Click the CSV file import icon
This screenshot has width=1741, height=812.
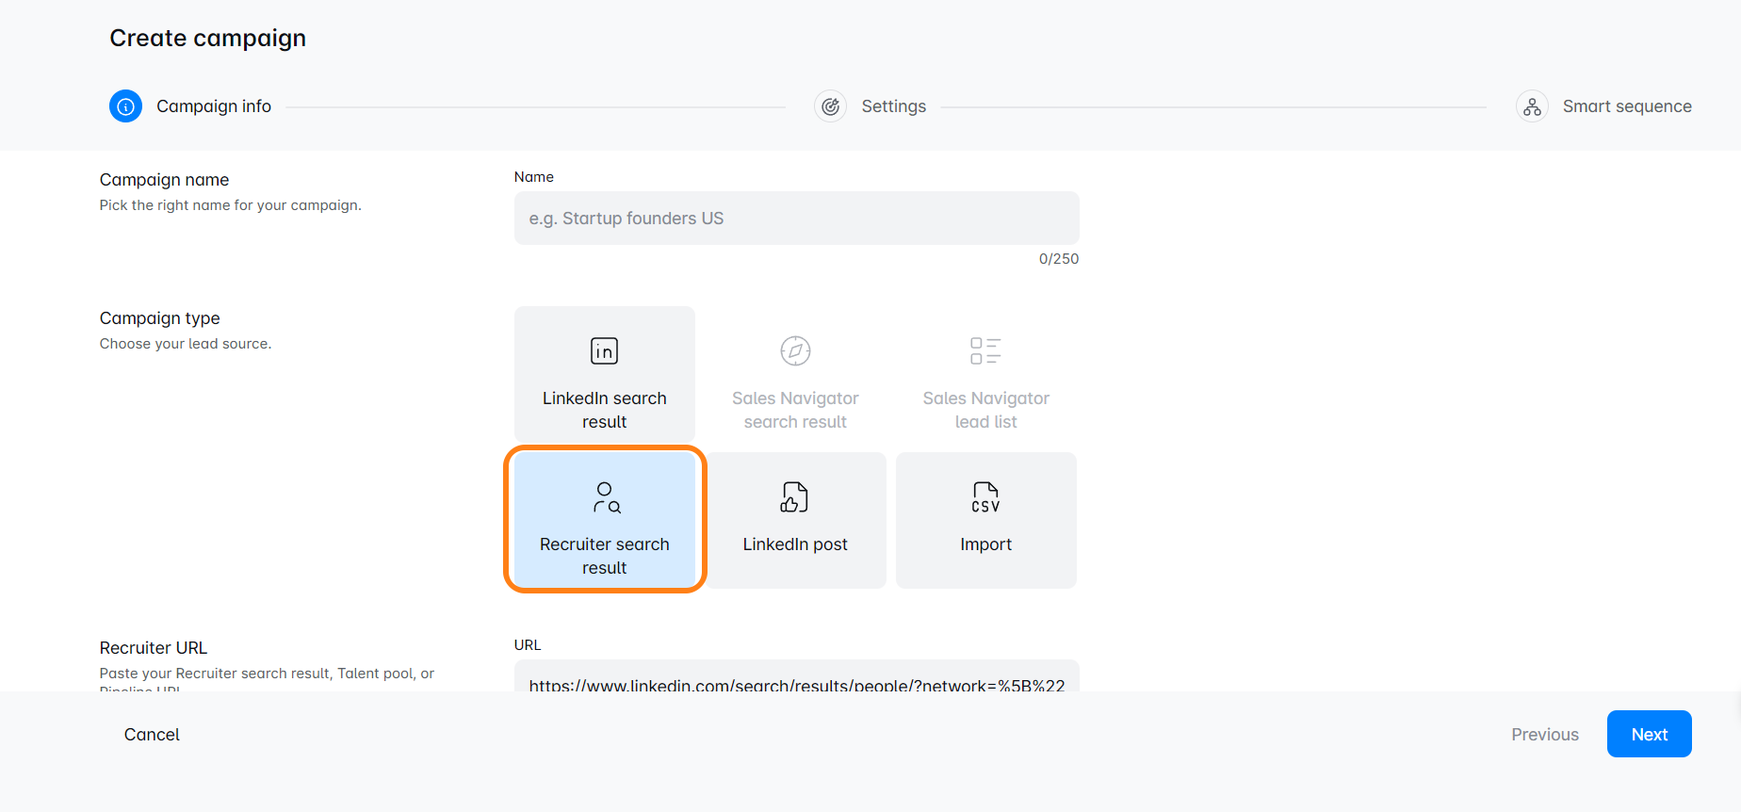pyautogui.click(x=985, y=497)
